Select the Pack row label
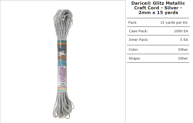The height and width of the screenshot is (123, 193). point(132,23)
